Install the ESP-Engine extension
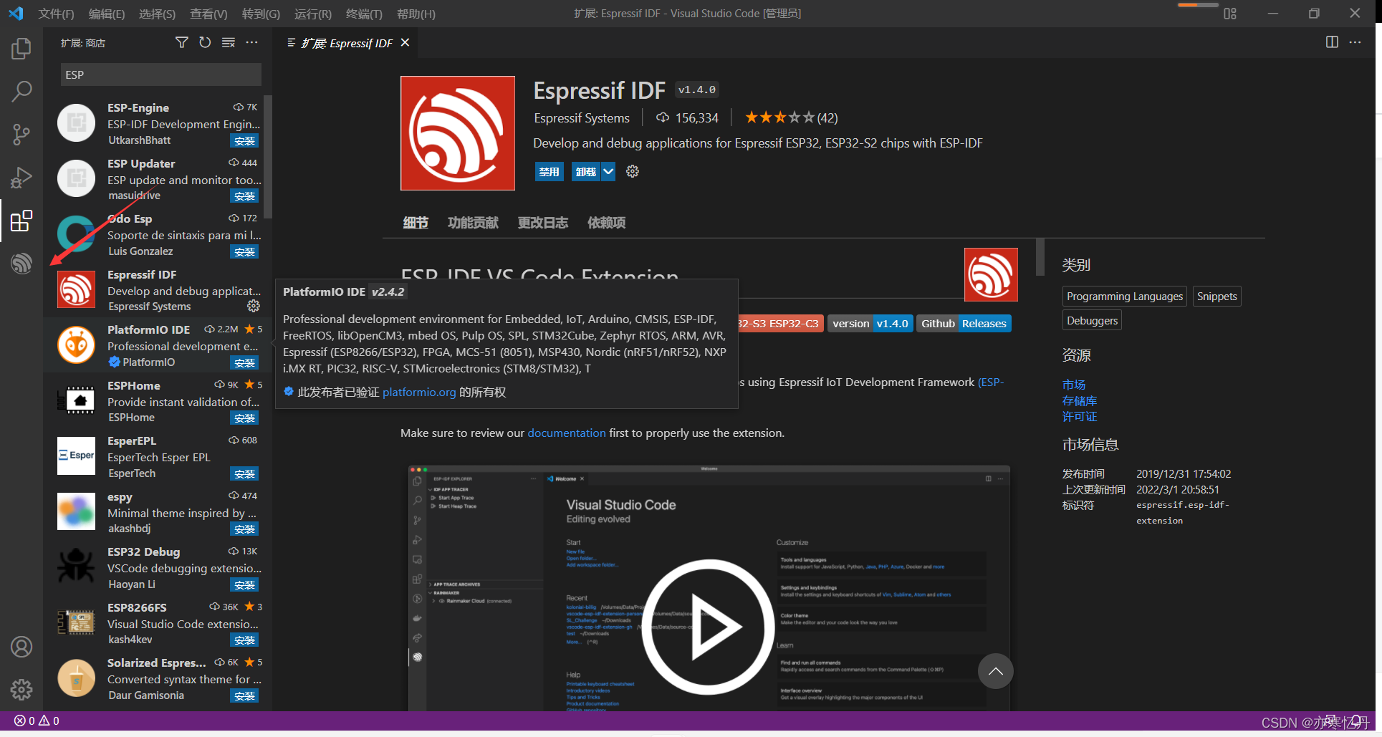 coord(244,141)
